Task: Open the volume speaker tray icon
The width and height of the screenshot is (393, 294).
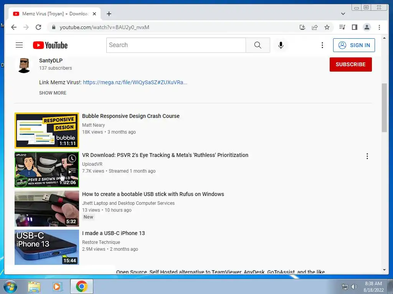Action: tap(354, 287)
